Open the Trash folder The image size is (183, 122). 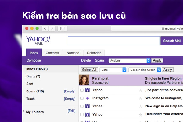pos(30,99)
